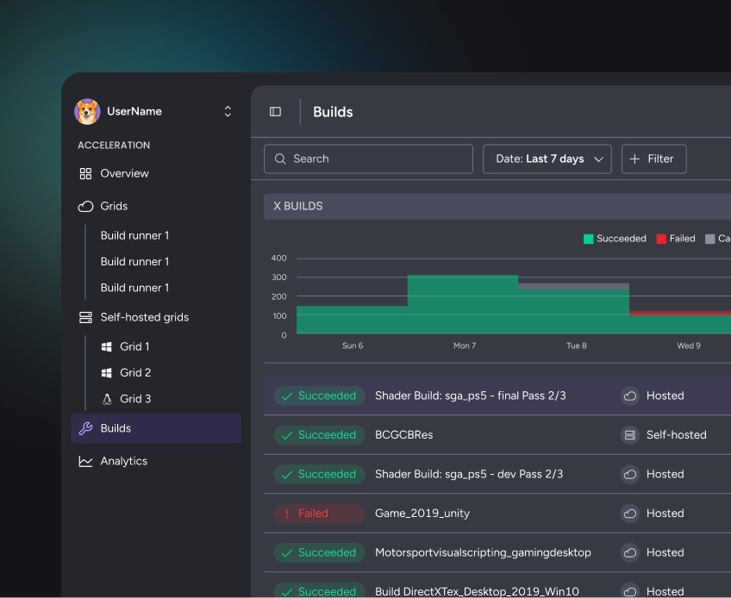Open the account switcher chevrons
This screenshot has width=731, height=598.
pos(228,111)
